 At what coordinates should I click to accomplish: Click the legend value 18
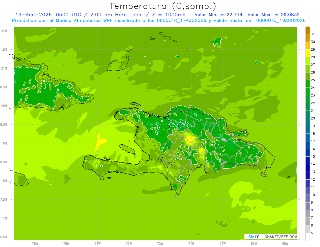[x=313, y=134]
